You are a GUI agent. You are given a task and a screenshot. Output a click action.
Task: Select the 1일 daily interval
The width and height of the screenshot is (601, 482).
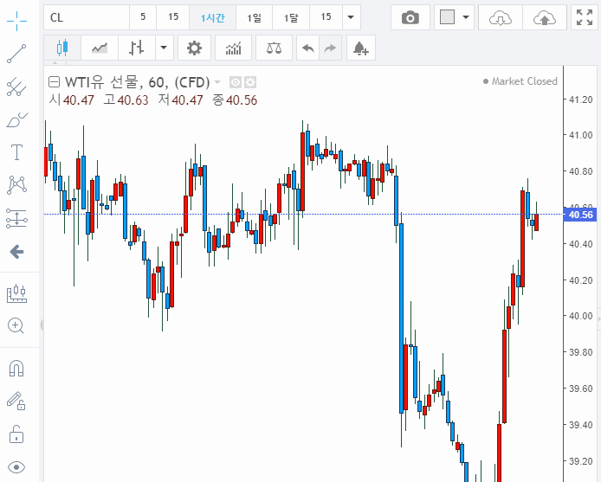pyautogui.click(x=254, y=17)
